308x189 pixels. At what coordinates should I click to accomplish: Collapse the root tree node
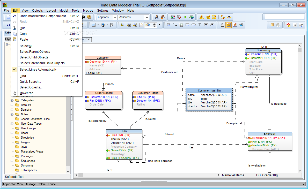(7, 44)
